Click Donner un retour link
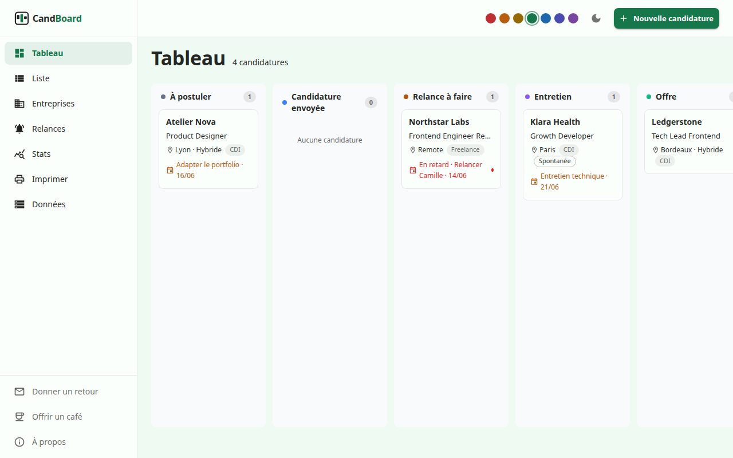This screenshot has height=458, width=733. point(68,392)
